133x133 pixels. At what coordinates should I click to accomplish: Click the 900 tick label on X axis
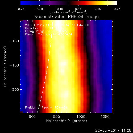click(32, 117)
